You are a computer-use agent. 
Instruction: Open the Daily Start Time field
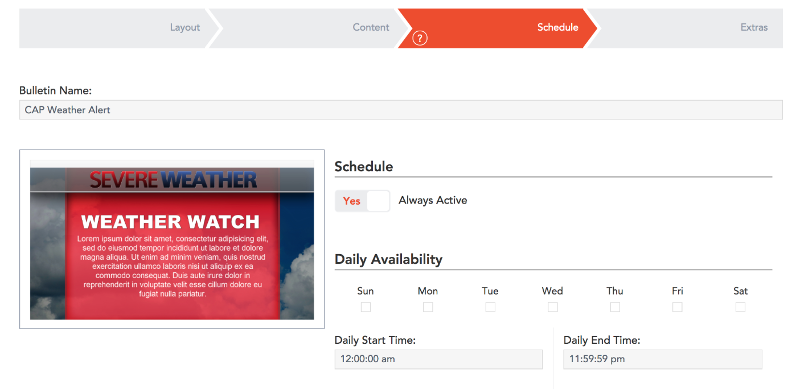point(438,359)
